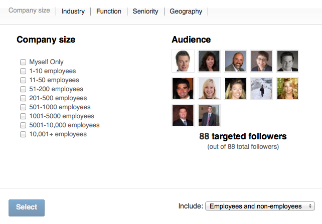This screenshot has height=224, width=322.
Task: Check 201-500 employees company size
Action: coord(23,98)
